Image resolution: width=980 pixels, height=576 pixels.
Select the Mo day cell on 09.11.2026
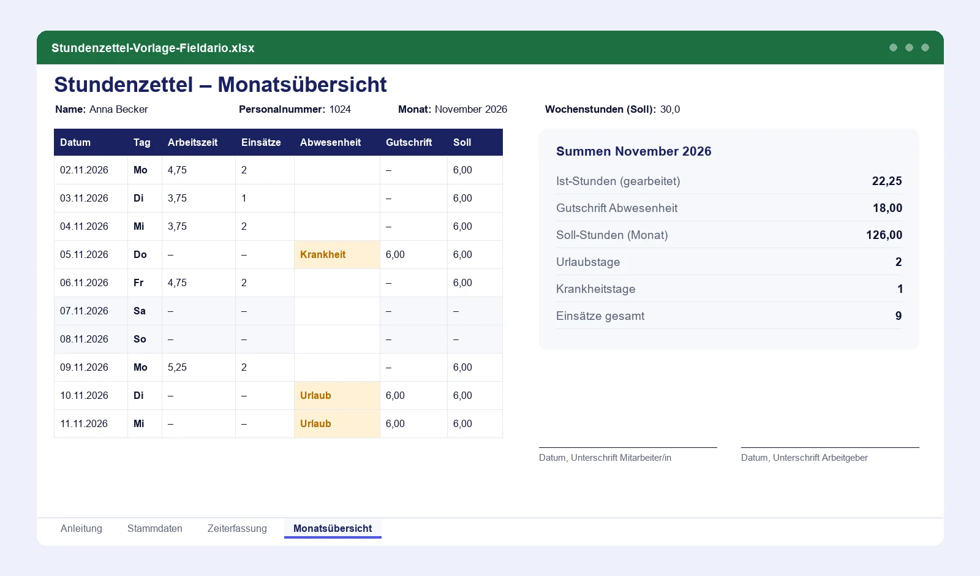145,367
